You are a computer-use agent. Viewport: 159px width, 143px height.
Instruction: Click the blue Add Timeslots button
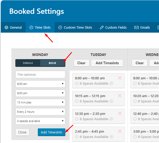52,132
